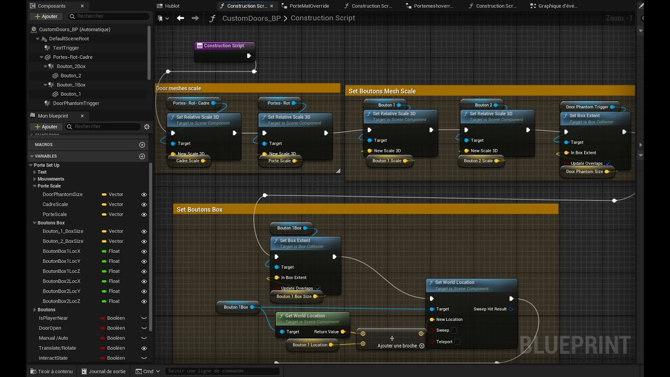Click the forward navigation arrow in graph toolbar
Image resolution: width=670 pixels, height=377 pixels.
coord(195,18)
